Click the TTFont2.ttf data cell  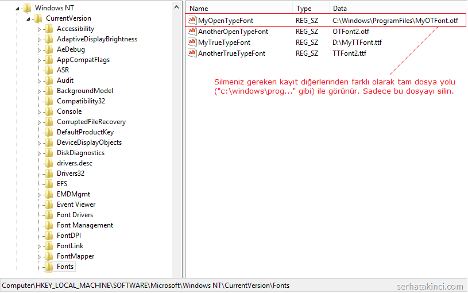(x=349, y=53)
